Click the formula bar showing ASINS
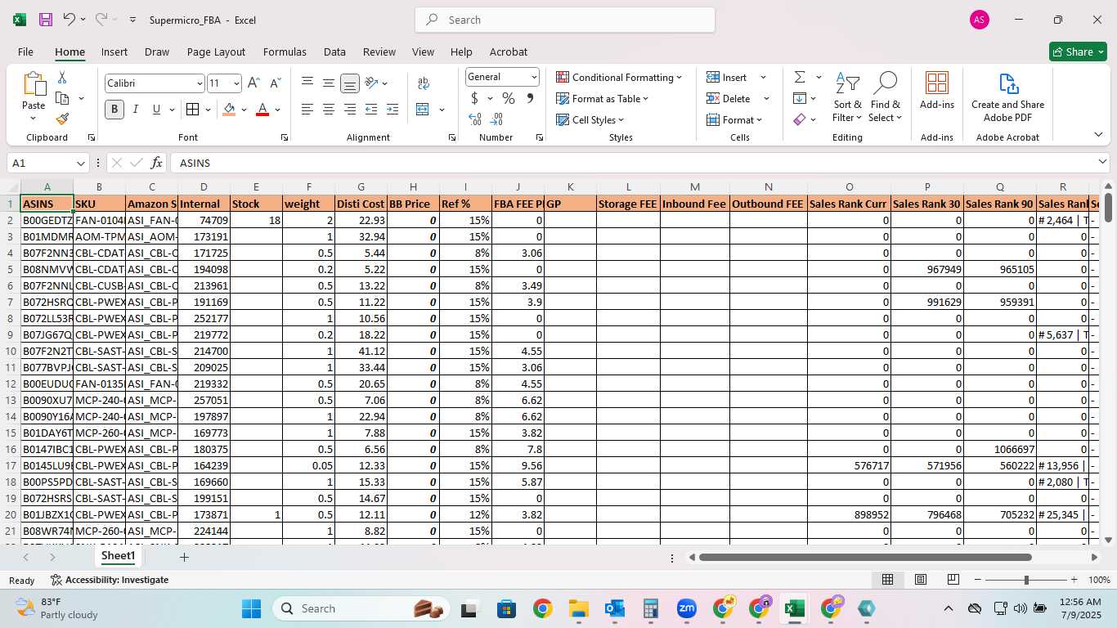 [635, 163]
